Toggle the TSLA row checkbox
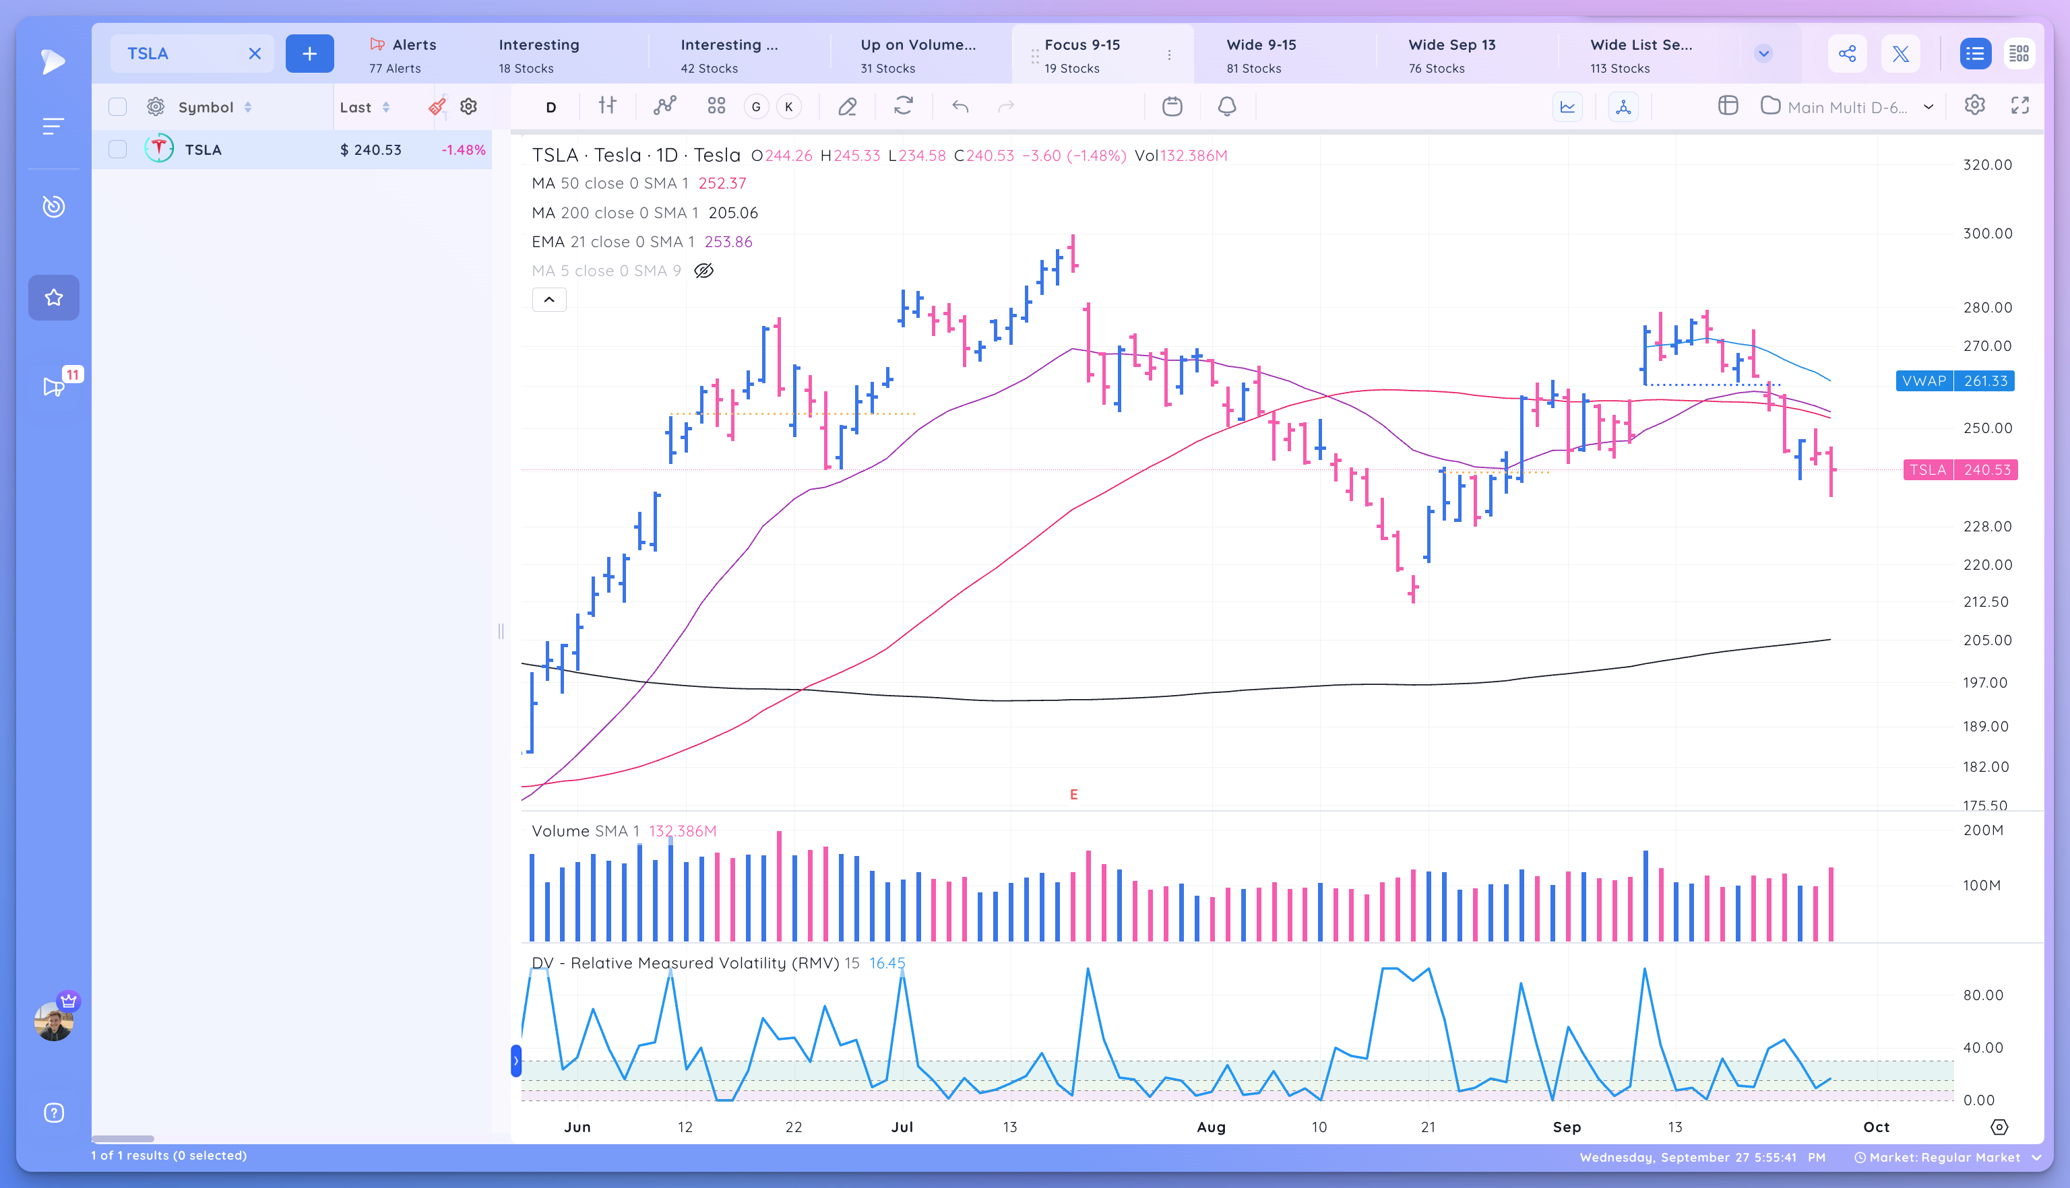2070x1188 pixels. pyautogui.click(x=117, y=150)
